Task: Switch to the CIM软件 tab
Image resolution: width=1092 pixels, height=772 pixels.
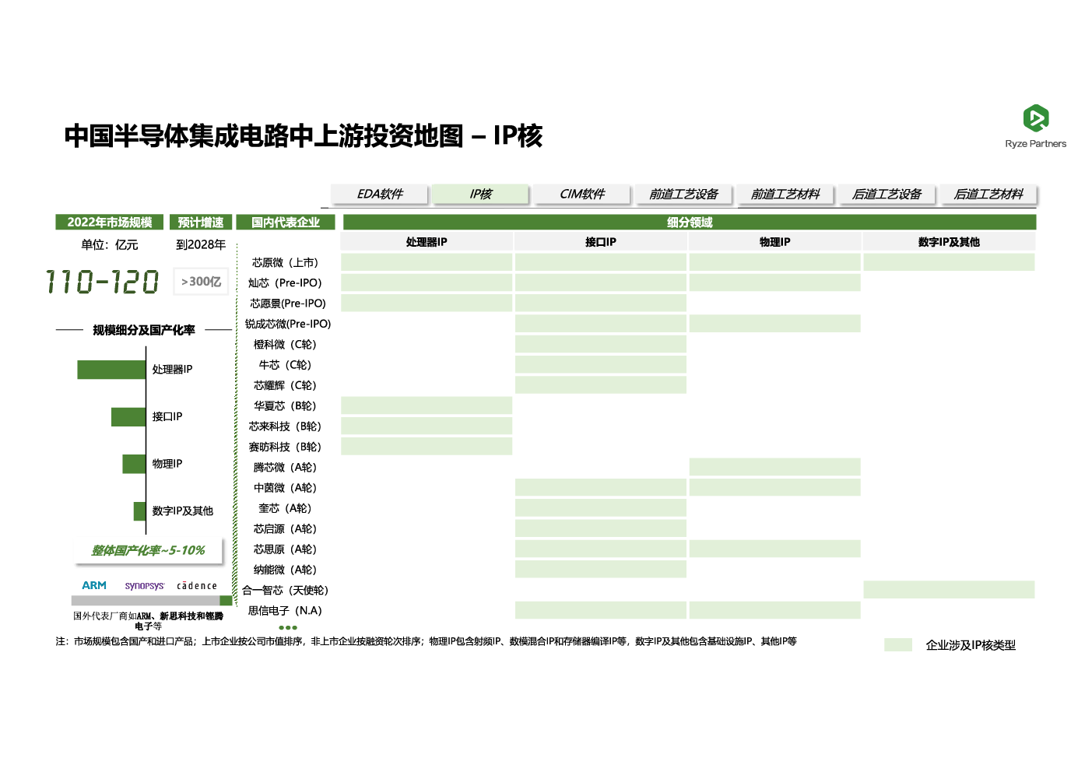Action: click(x=582, y=194)
